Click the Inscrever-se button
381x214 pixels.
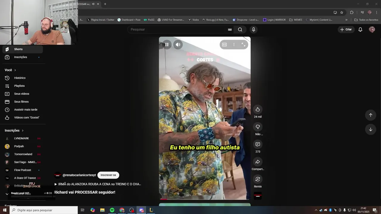pos(108,175)
